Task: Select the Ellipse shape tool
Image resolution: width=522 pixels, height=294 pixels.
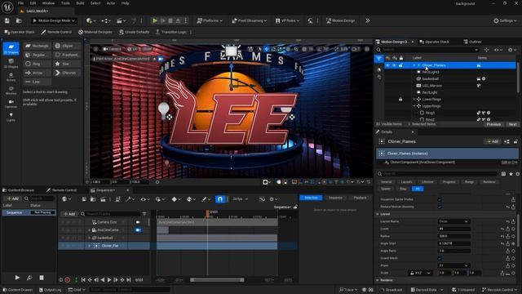Action: 68,46
